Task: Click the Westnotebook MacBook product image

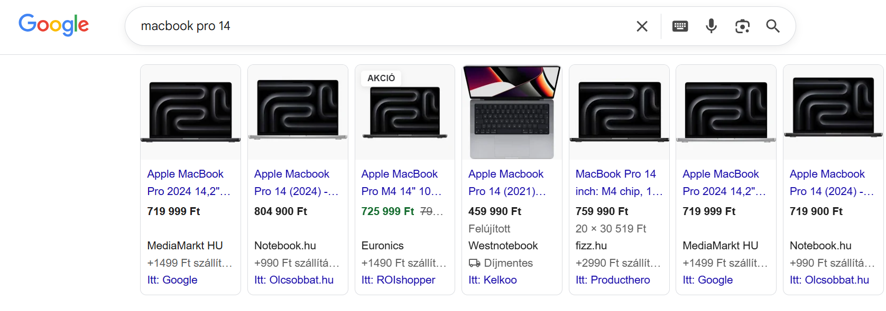Action: click(x=511, y=112)
